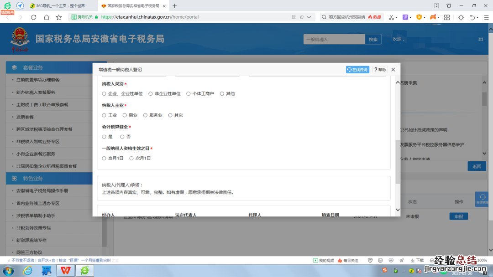Expand the address bar dropdown arrow
The width and height of the screenshot is (493, 277).
point(309,17)
